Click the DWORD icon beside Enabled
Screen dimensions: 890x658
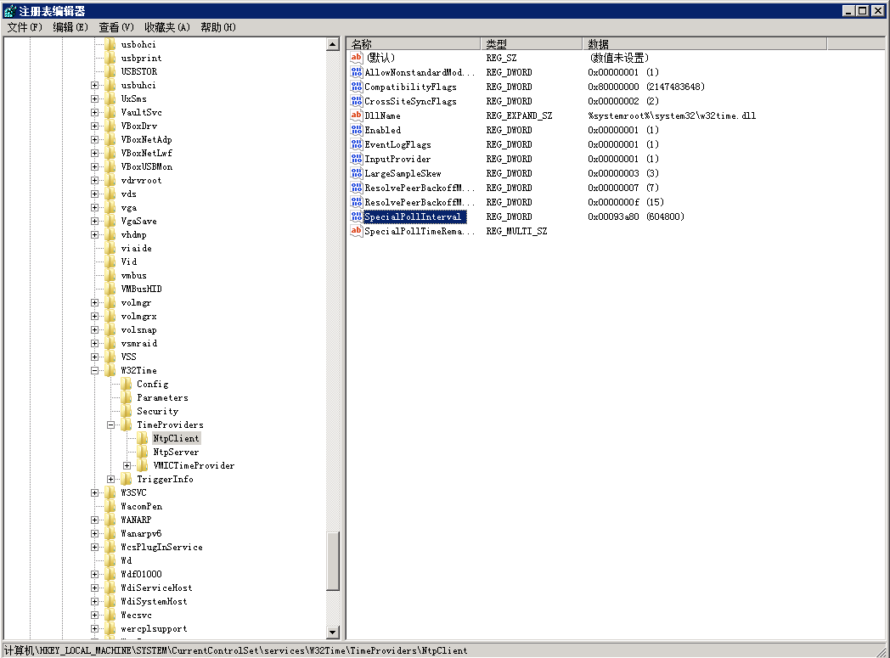coord(357,130)
